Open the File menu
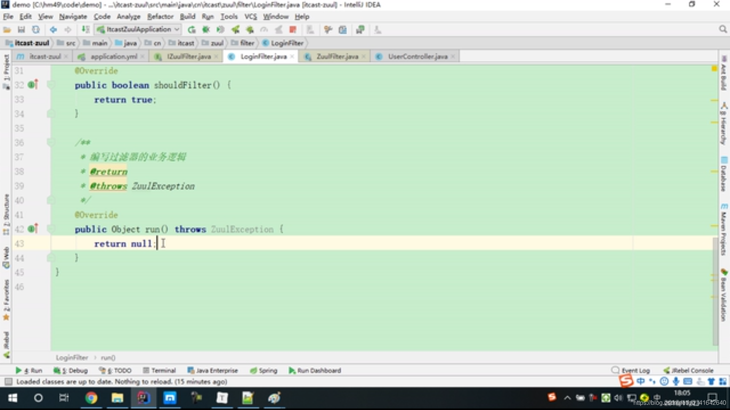 pos(8,16)
